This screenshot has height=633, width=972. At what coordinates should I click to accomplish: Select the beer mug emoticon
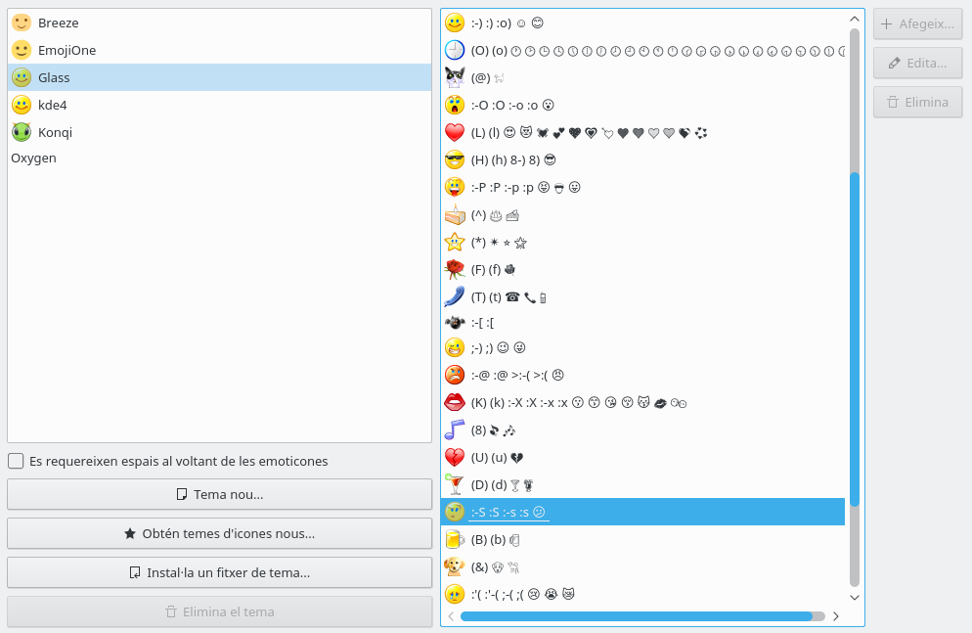coord(455,539)
